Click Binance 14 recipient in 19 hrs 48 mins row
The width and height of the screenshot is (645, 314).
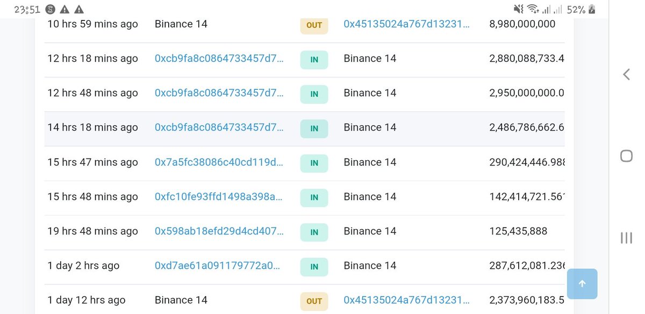370,231
